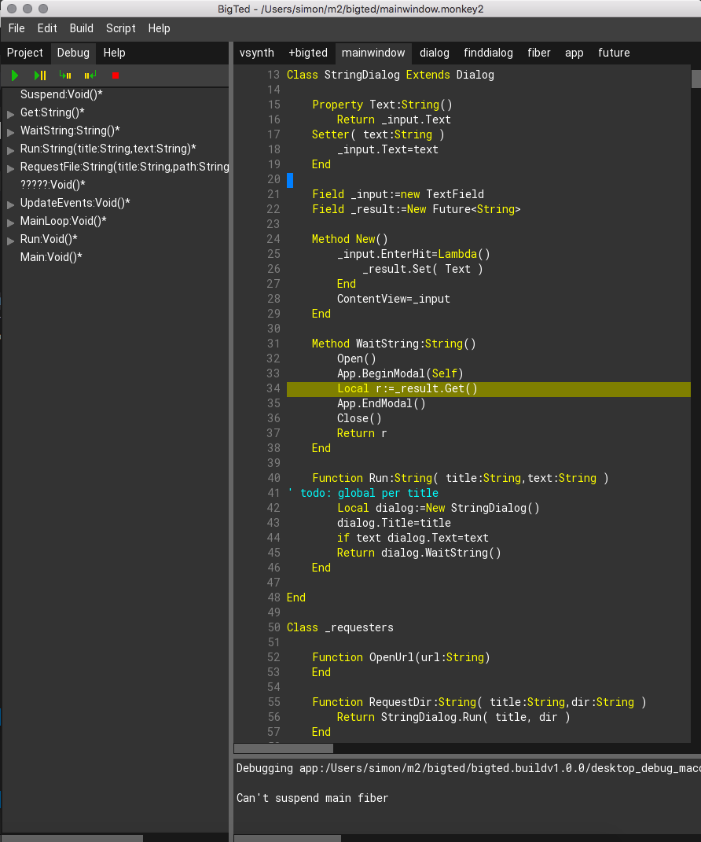This screenshot has height=842, width=701.
Task: Stop debugging with the red square icon
Action: tap(116, 75)
